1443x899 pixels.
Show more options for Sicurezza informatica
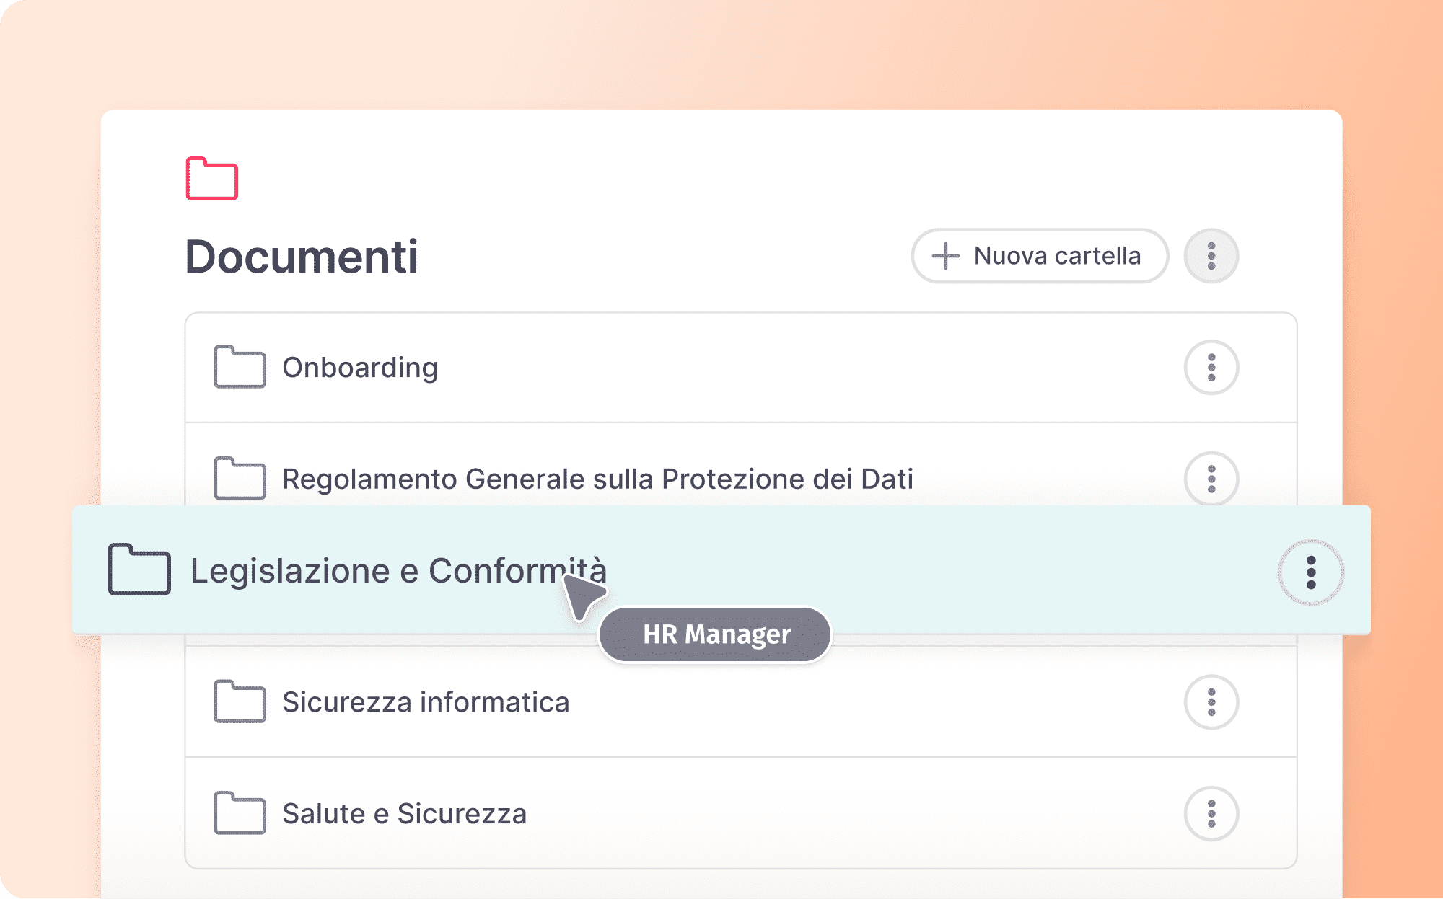[x=1211, y=702]
